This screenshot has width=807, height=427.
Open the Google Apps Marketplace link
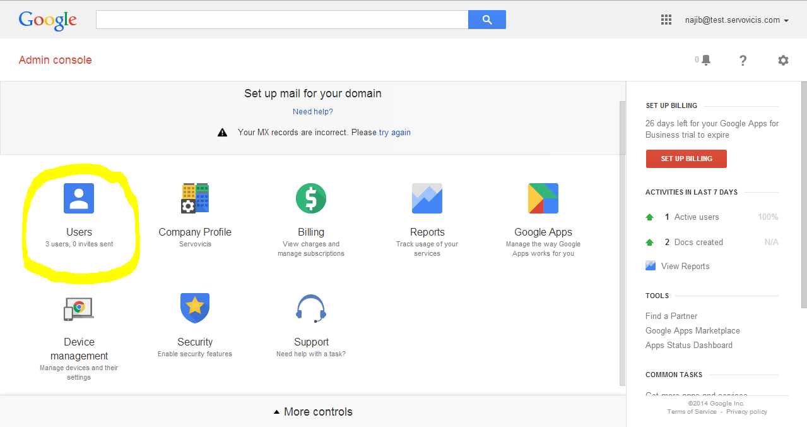coord(693,330)
